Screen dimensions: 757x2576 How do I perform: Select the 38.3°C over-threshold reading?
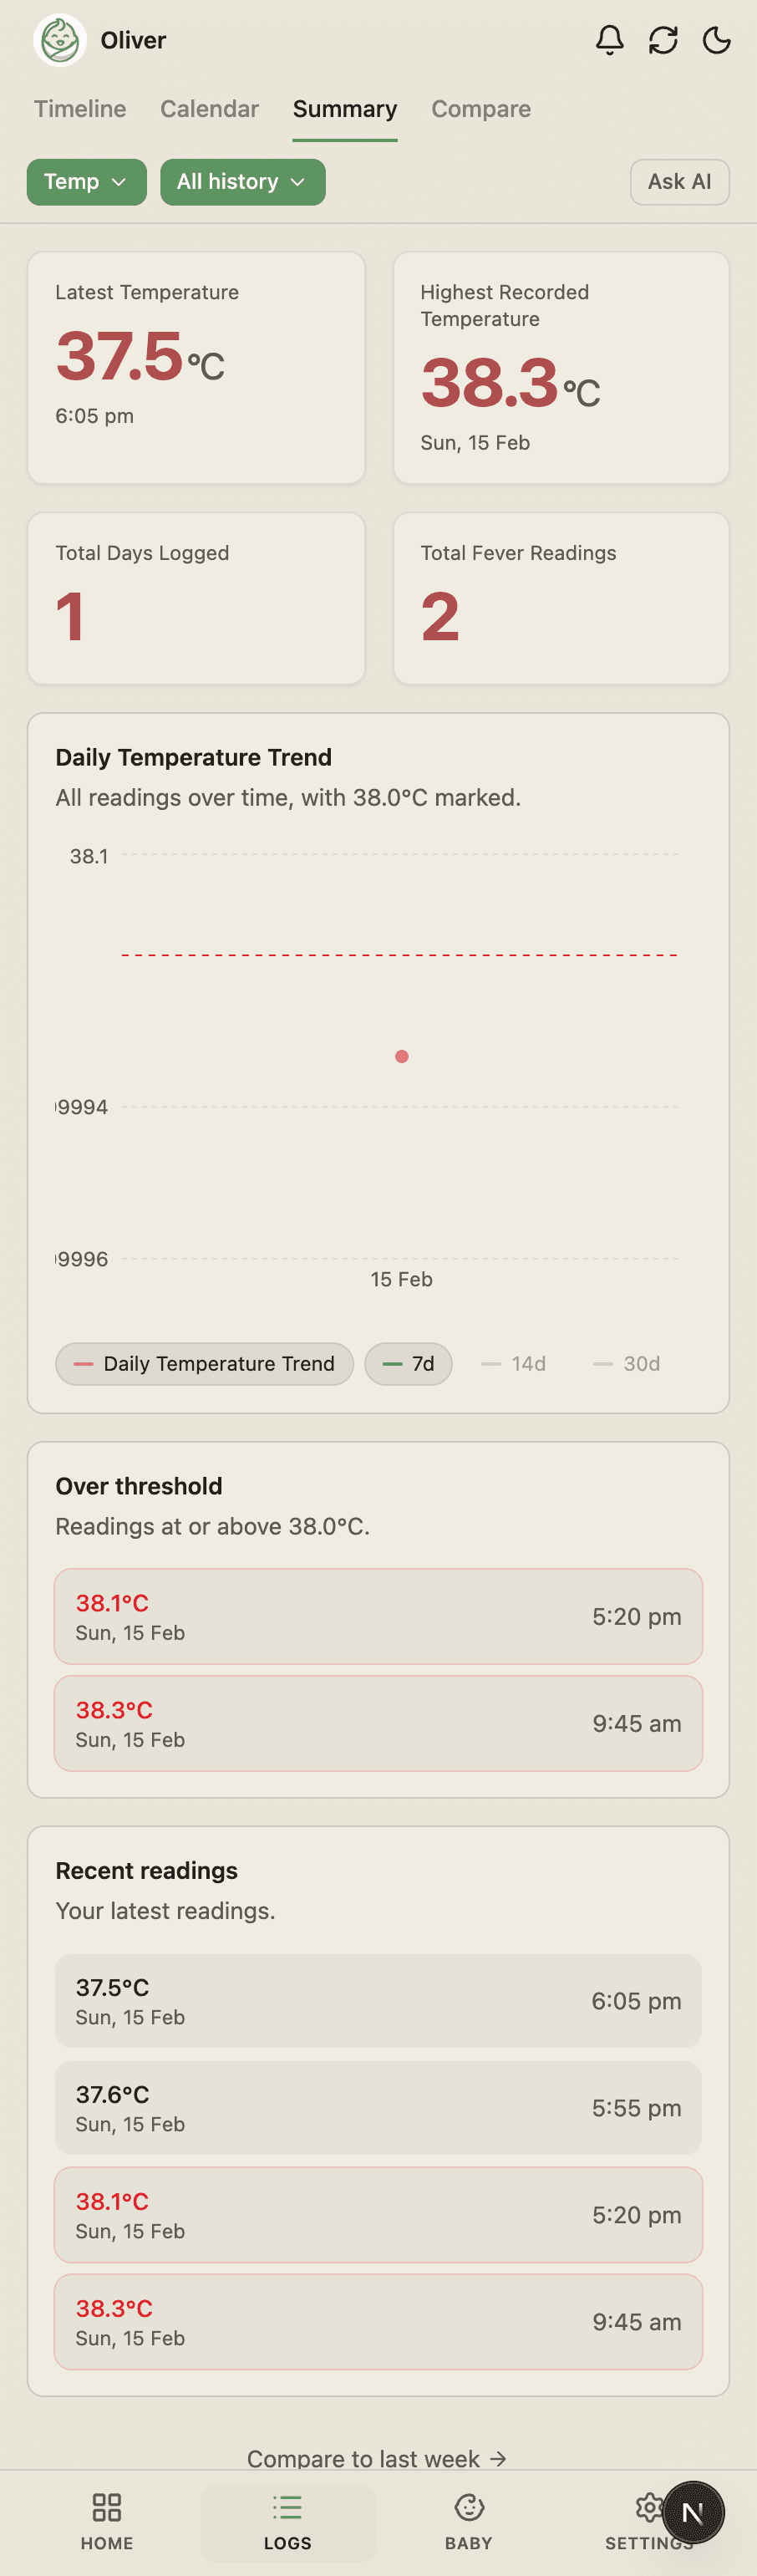pos(378,1723)
